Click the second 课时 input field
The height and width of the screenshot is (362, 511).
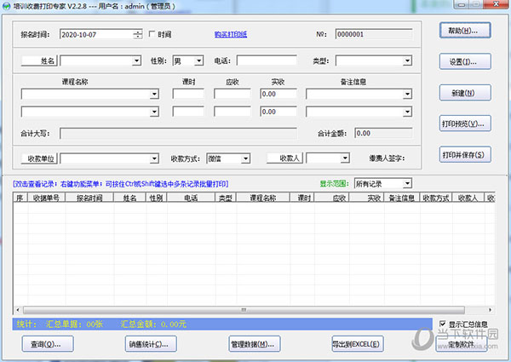pos(188,112)
